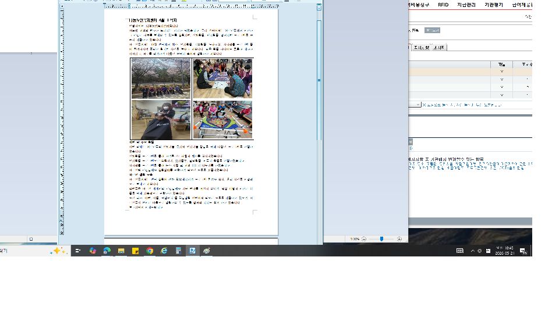Image resolution: width=559 pixels, height=314 pixels.
Task: Click the blue X link beside the dropdown
Action: pos(462,105)
